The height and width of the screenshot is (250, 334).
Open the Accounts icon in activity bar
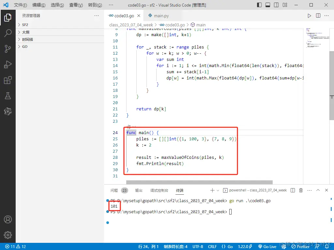pyautogui.click(x=8, y=219)
